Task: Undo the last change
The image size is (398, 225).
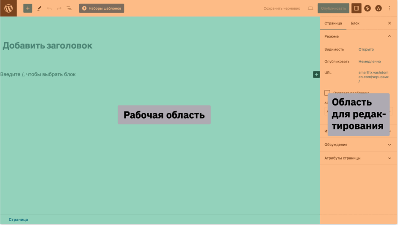Action: click(49, 8)
